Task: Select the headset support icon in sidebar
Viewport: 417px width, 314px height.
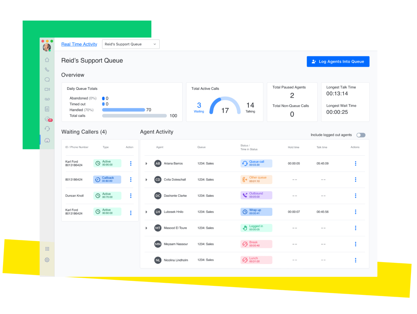Action: coord(47,128)
